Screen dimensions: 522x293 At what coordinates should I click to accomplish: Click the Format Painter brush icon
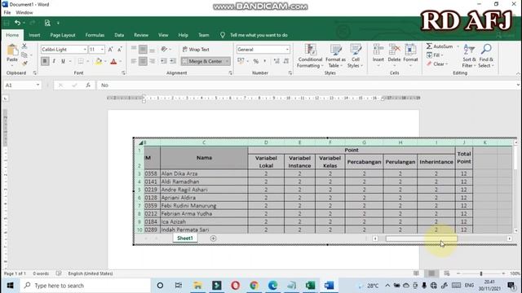(x=24, y=63)
